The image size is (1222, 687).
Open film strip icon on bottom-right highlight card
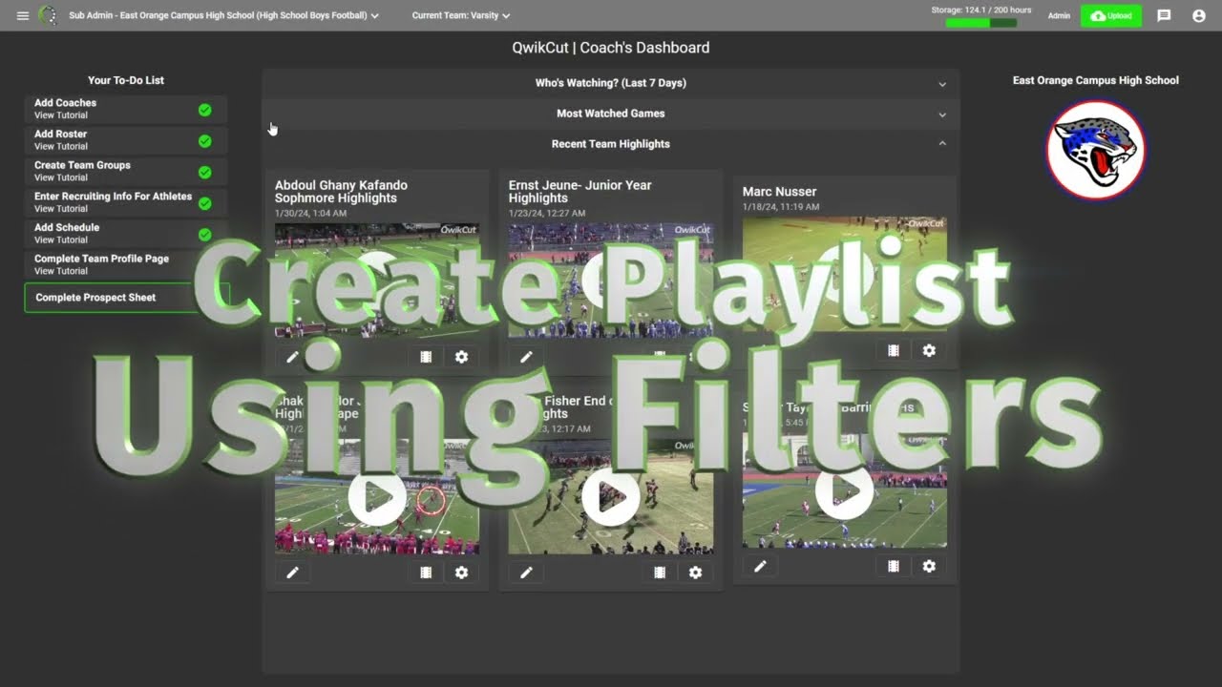(894, 566)
